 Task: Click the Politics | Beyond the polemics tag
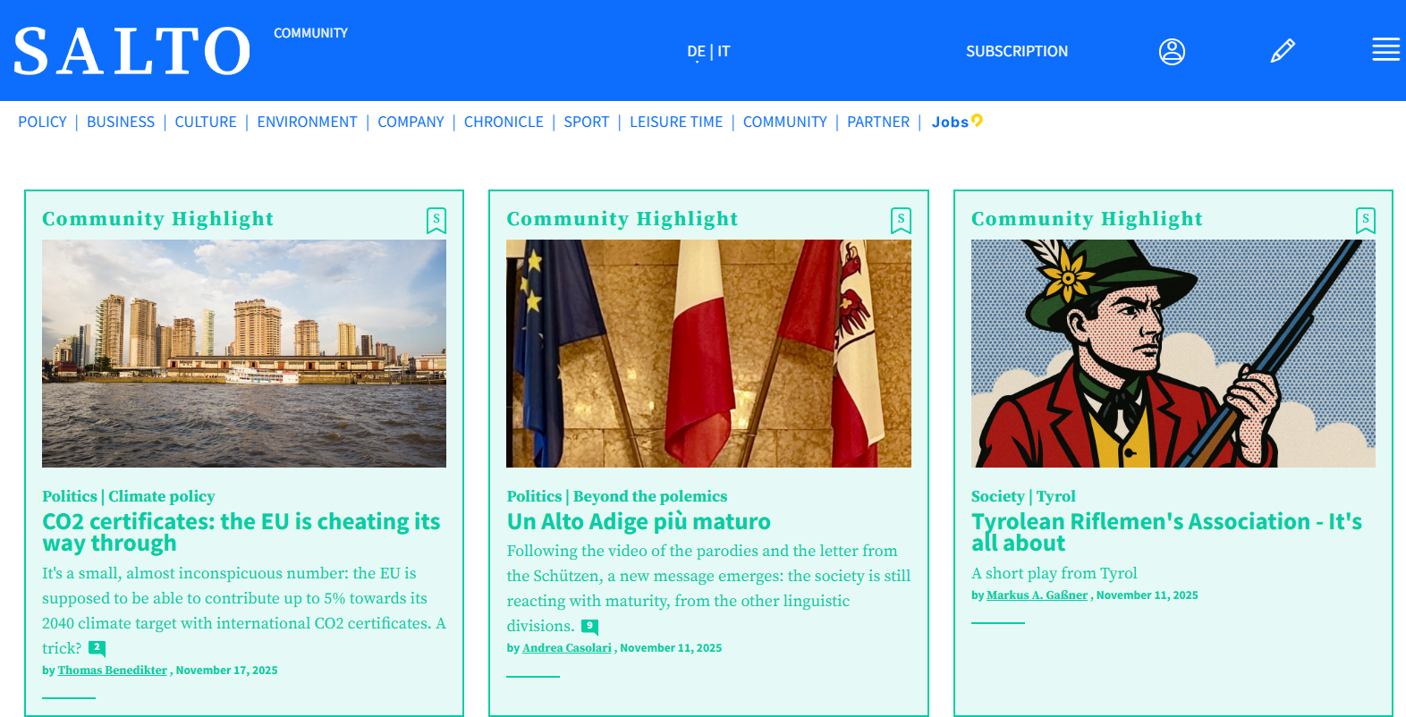(x=617, y=496)
